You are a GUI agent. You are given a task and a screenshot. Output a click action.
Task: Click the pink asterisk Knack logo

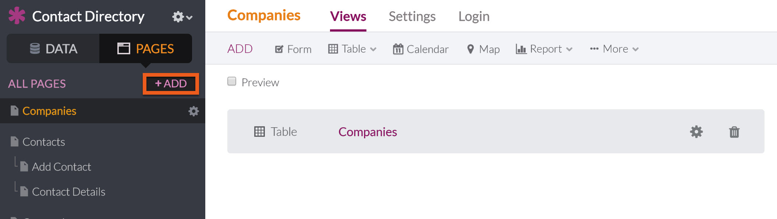click(x=17, y=16)
